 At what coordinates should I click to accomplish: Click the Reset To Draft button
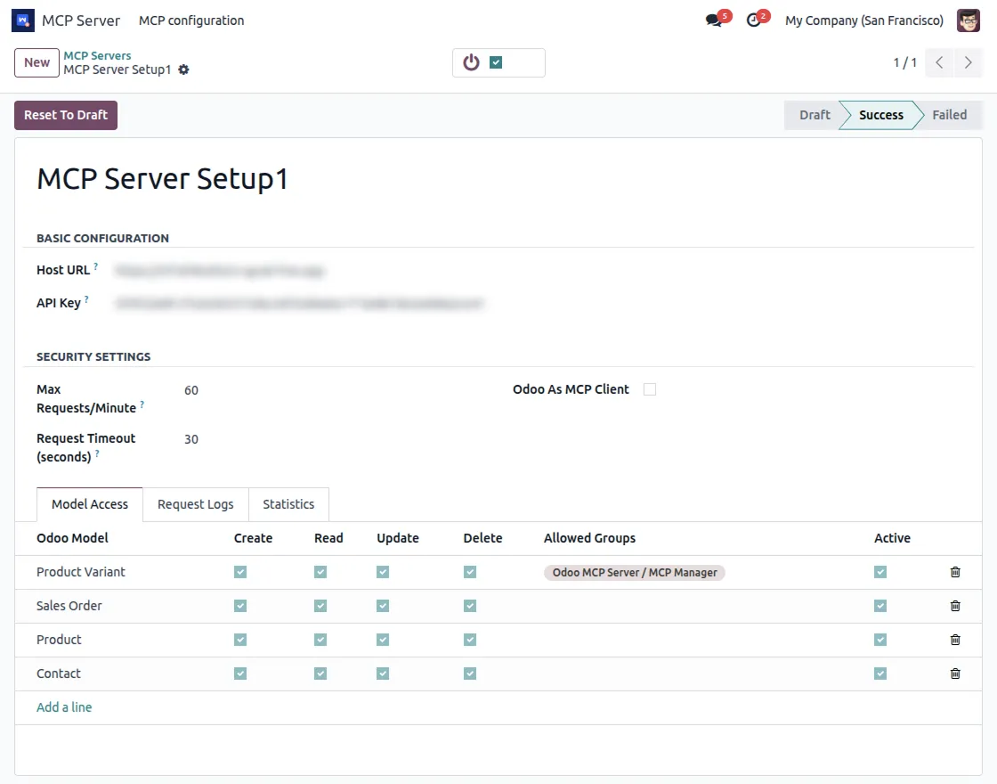(66, 115)
